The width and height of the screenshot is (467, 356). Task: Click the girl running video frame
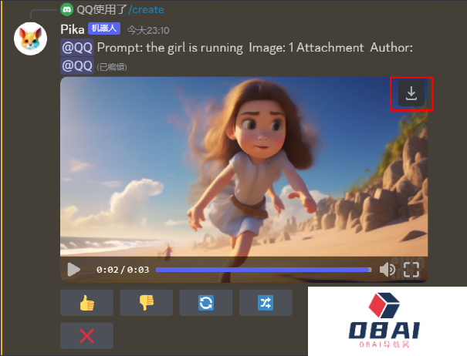pyautogui.click(x=243, y=170)
